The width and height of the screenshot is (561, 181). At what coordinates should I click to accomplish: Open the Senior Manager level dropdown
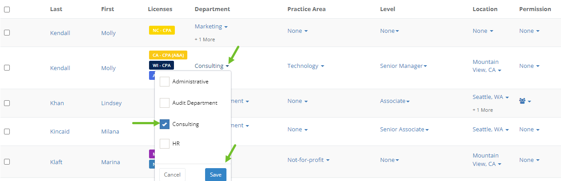426,66
